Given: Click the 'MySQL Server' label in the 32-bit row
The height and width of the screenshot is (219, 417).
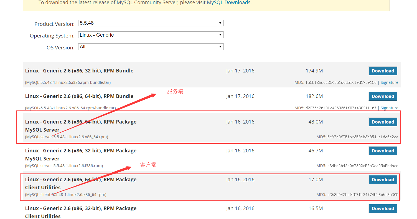Looking at the screenshot, I should [x=42, y=159].
